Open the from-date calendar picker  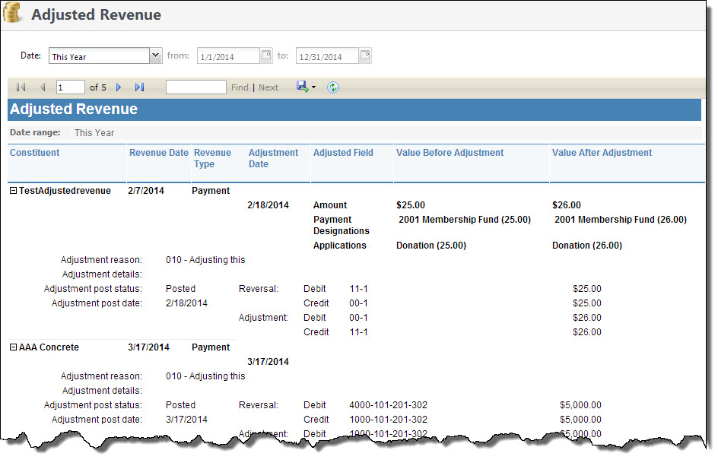pos(266,55)
